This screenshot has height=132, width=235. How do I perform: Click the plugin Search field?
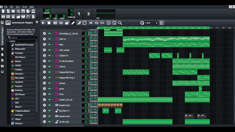pyautogui.click(x=22, y=37)
